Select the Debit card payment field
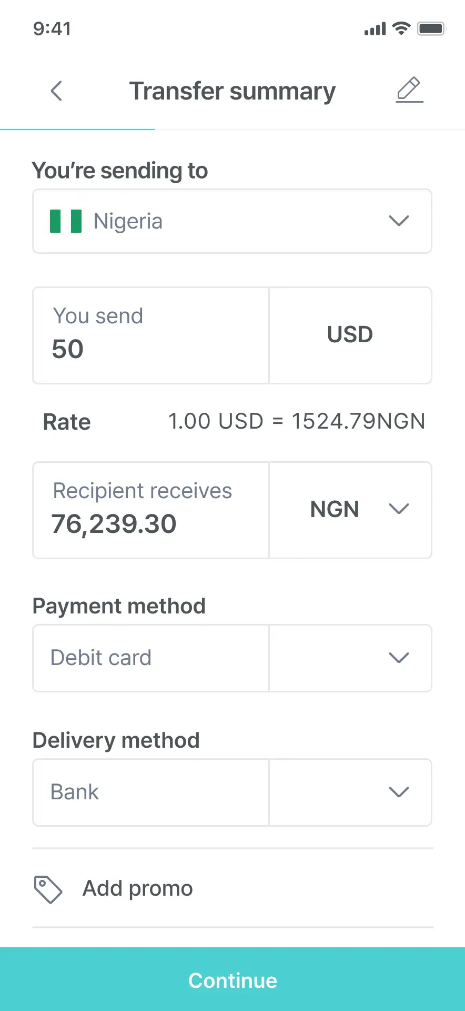The height and width of the screenshot is (1011, 465). (151, 658)
